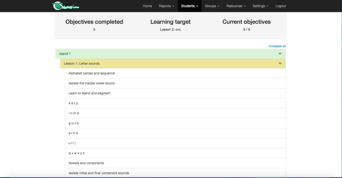Go to the Home page

point(147,6)
